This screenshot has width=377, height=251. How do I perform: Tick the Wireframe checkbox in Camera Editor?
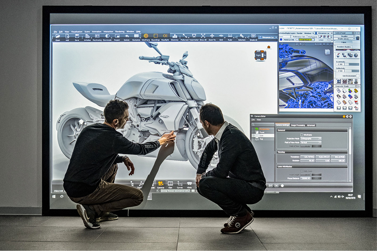click(301, 134)
